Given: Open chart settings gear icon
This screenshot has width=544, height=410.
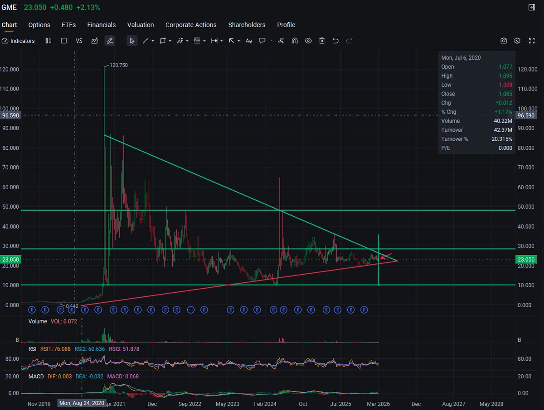Looking at the screenshot, I should [x=517, y=41].
